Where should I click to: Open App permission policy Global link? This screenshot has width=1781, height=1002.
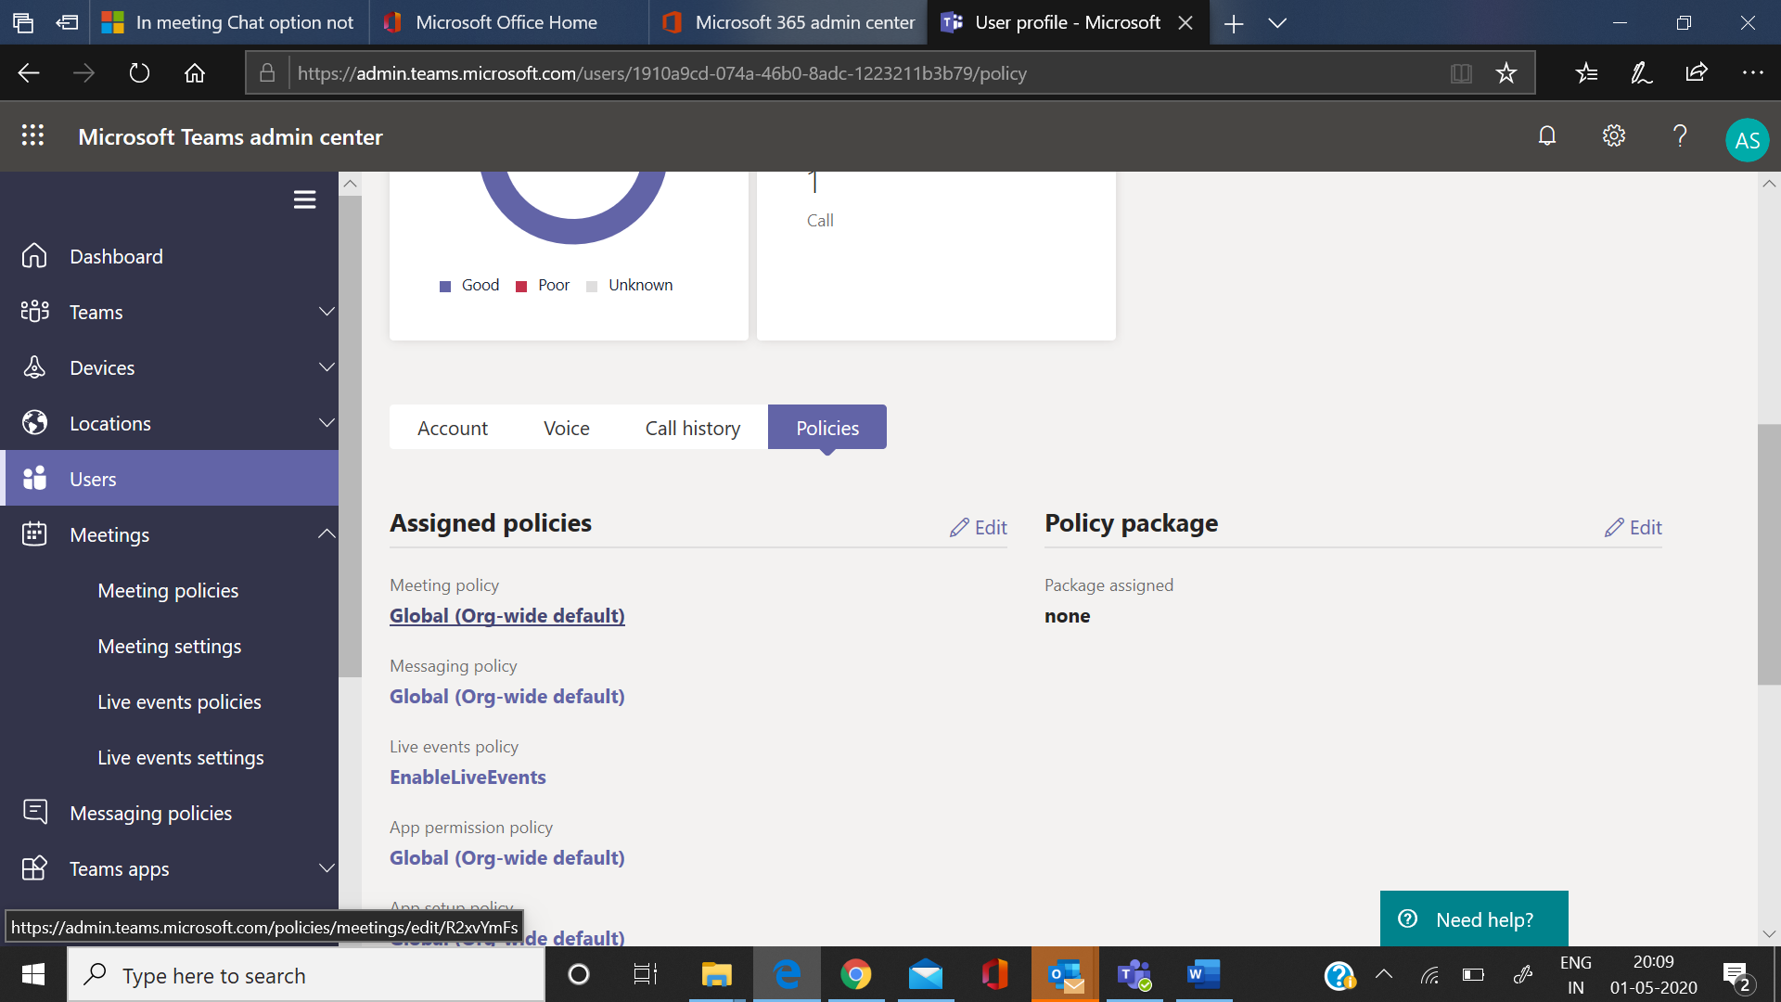tap(507, 858)
